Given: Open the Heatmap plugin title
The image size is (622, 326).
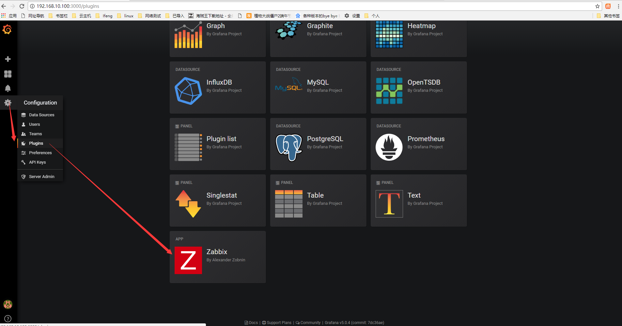Looking at the screenshot, I should coord(422,26).
